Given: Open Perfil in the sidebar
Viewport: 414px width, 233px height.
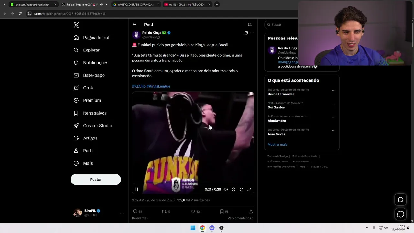Looking at the screenshot, I should tap(84, 151).
